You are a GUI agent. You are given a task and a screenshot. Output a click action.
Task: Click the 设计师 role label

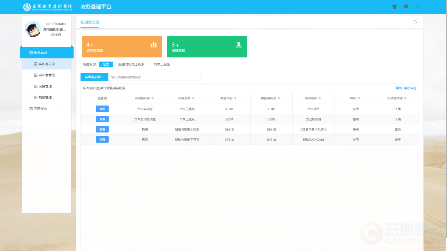[56, 35]
